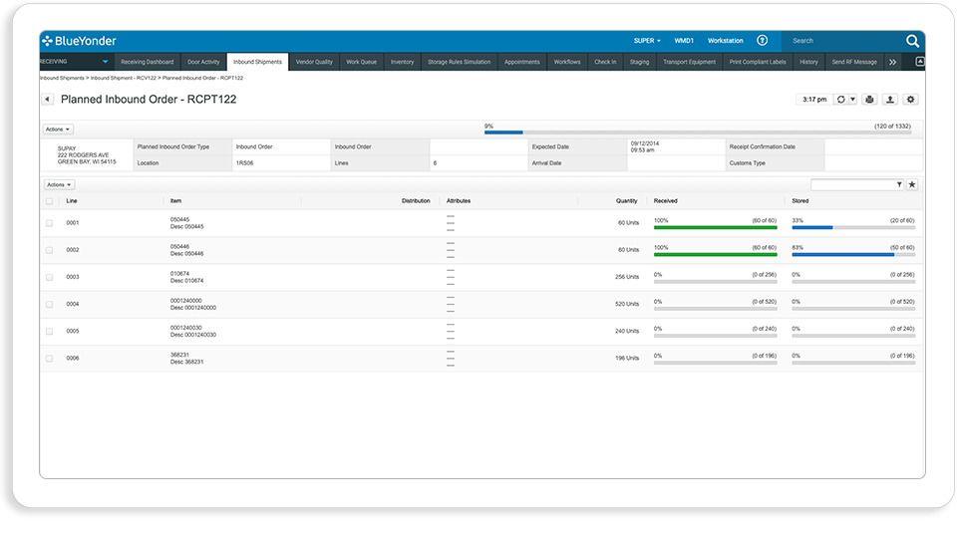Viewport: 957px width, 538px height.
Task: Click the Workstation link in header
Action: pyautogui.click(x=725, y=41)
